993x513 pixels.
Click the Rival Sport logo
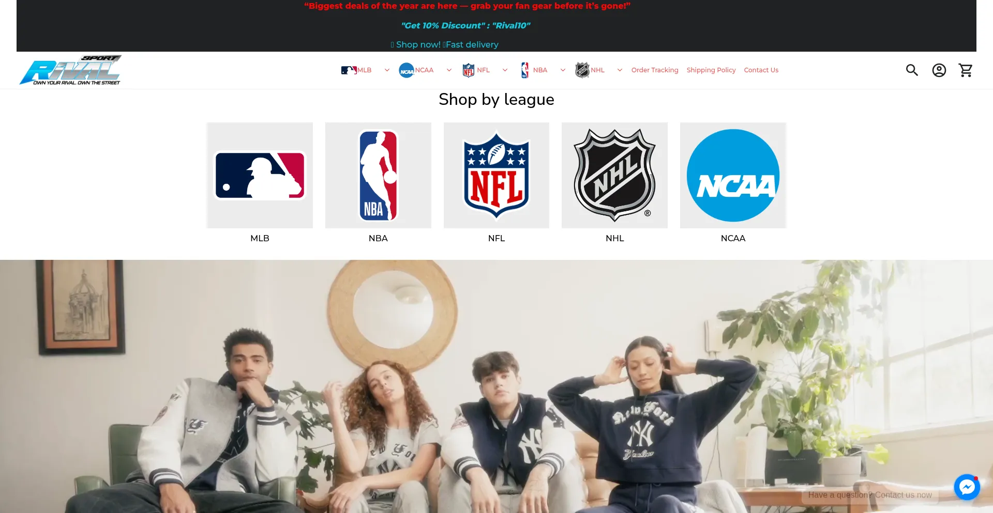click(x=70, y=70)
